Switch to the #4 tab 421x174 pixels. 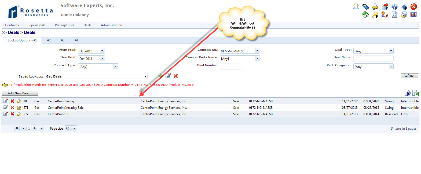pos(76,40)
